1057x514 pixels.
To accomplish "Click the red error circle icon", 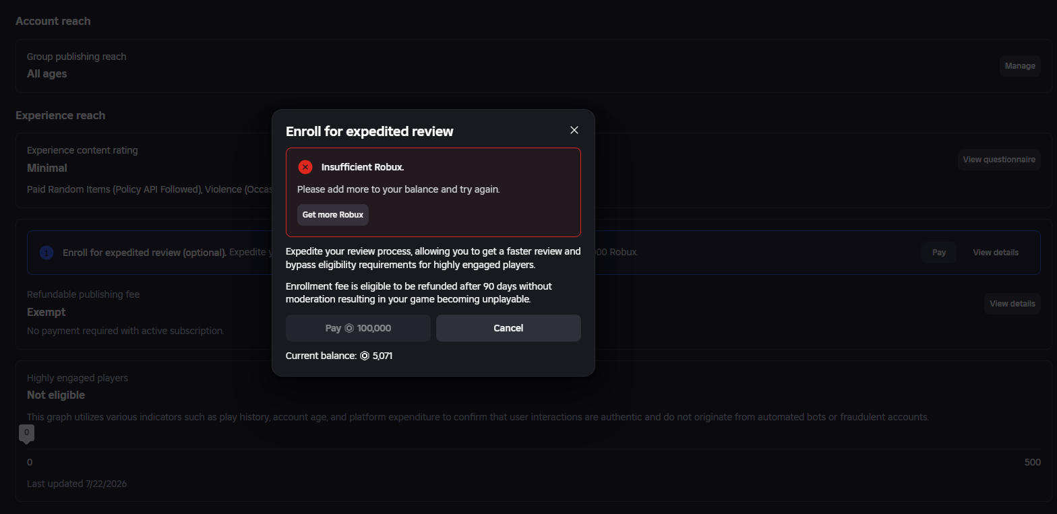I will 305,167.
